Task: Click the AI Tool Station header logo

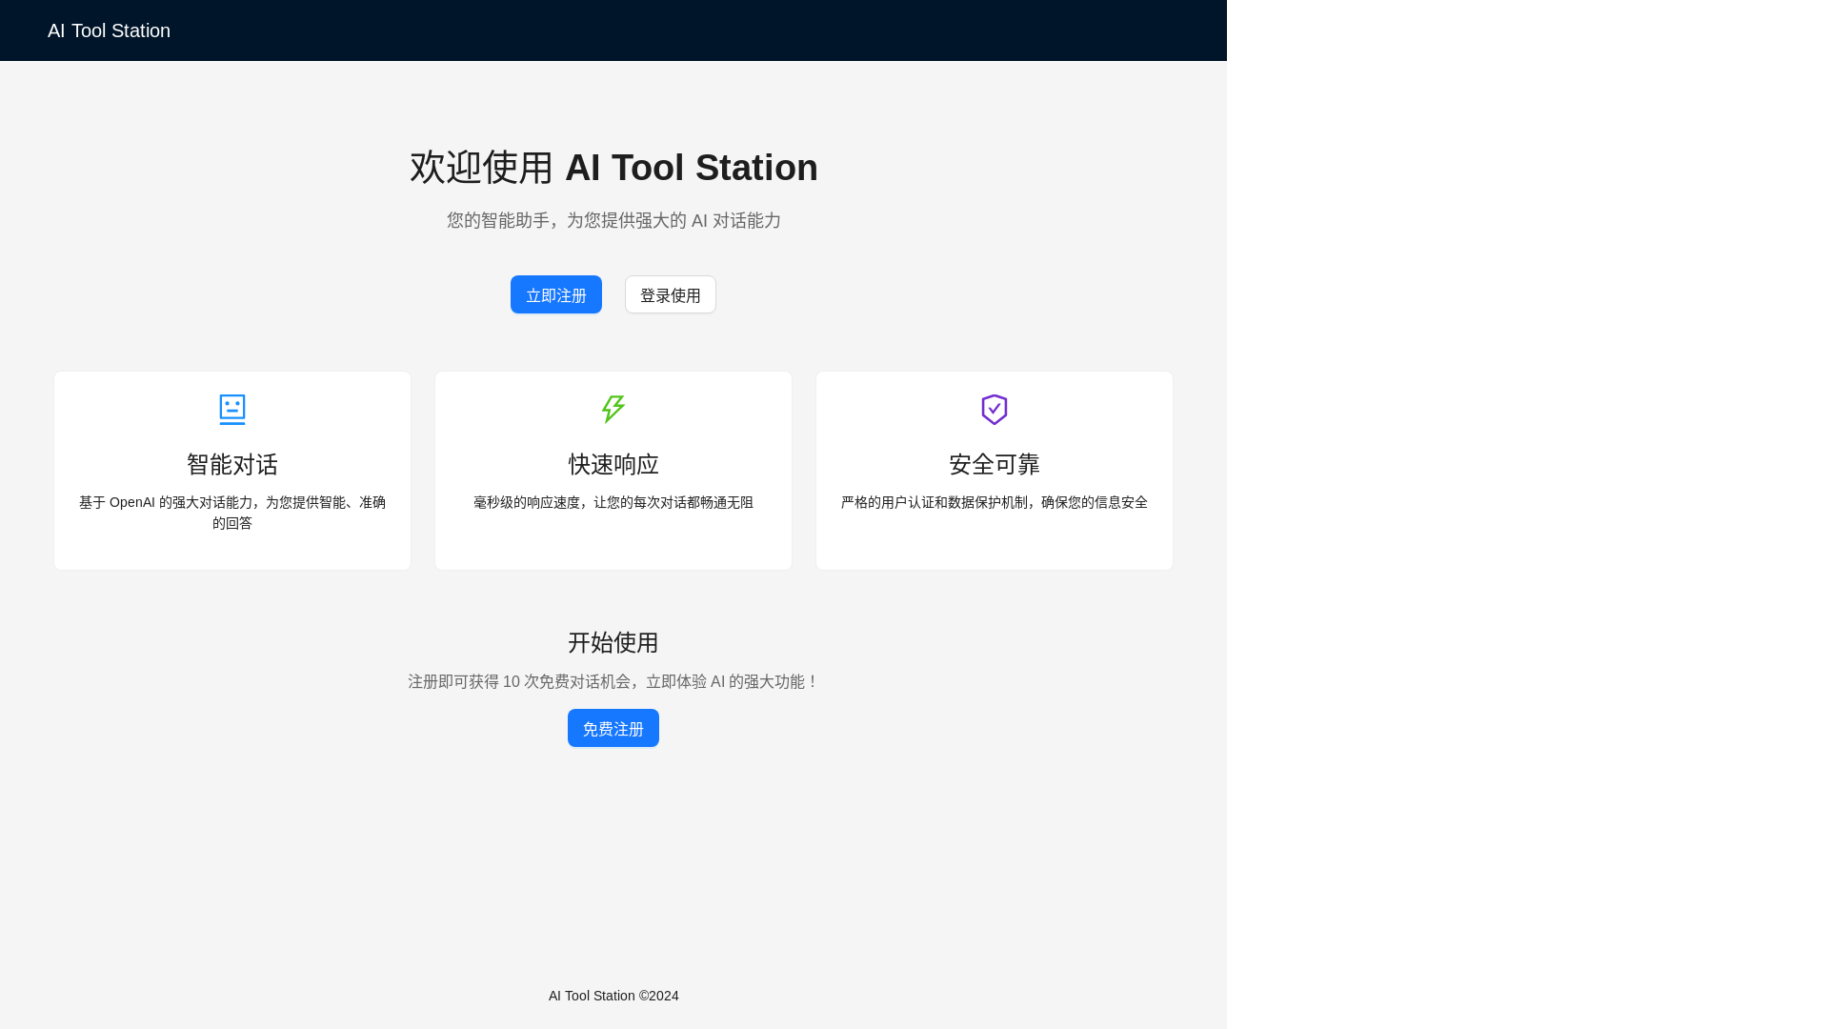Action: click(109, 30)
